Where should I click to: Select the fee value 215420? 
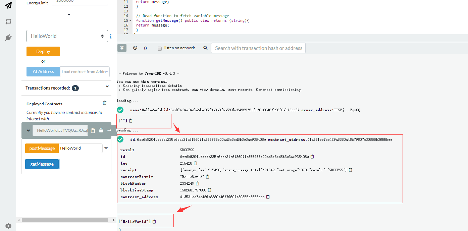point(186,163)
